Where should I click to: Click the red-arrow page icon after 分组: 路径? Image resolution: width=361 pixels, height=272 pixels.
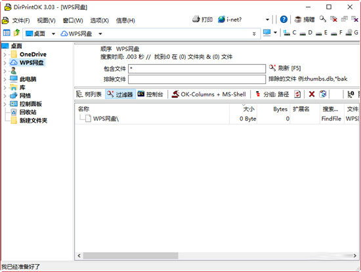pyautogui.click(x=297, y=94)
